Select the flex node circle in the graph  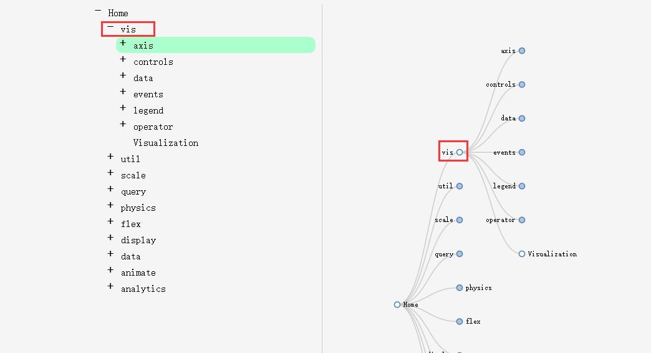[x=460, y=321]
